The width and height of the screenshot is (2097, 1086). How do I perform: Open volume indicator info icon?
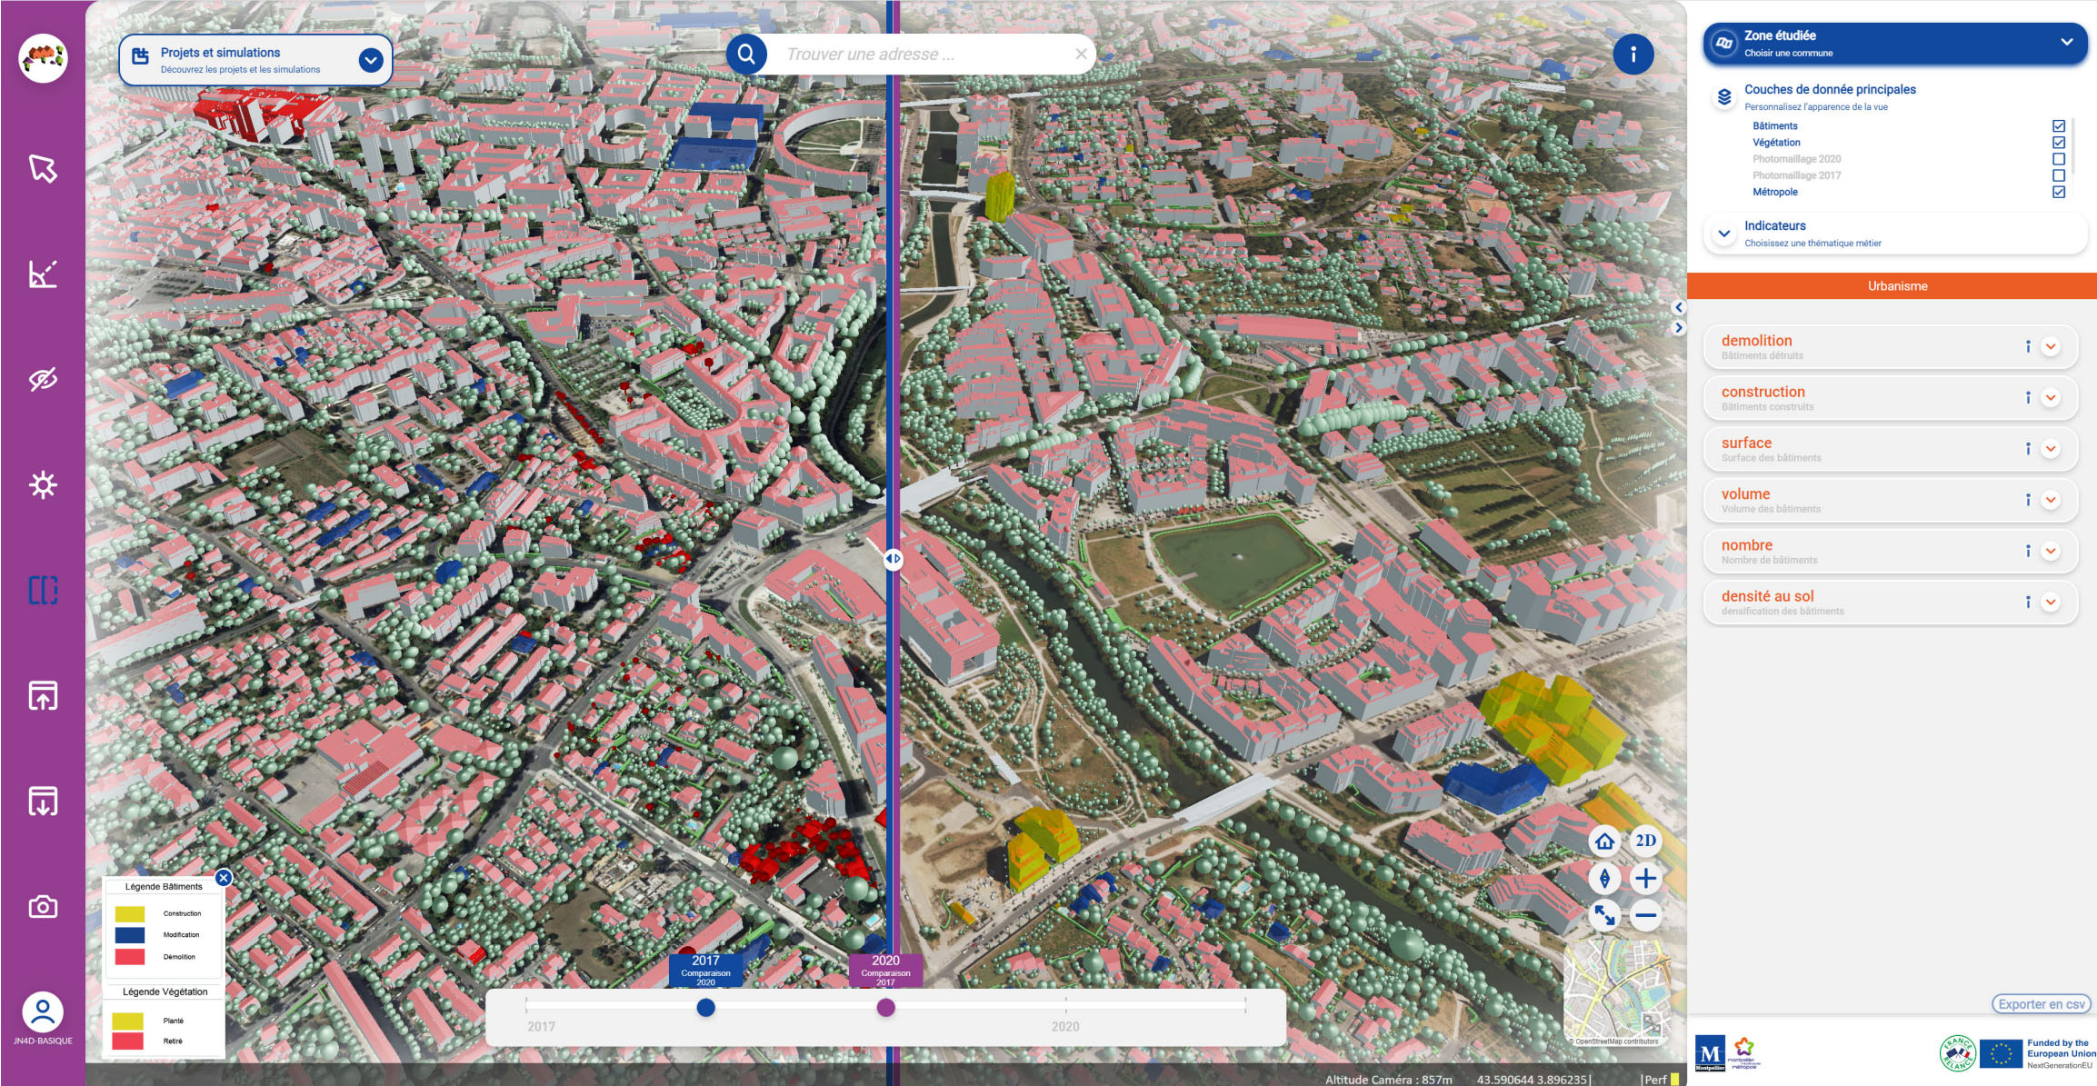[2028, 500]
